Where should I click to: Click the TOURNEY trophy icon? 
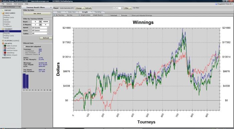tap(3, 29)
